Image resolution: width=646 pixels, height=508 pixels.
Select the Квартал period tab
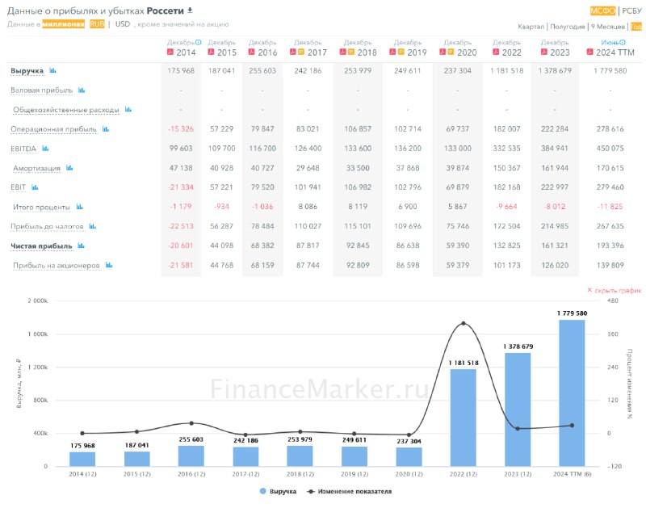531,27
